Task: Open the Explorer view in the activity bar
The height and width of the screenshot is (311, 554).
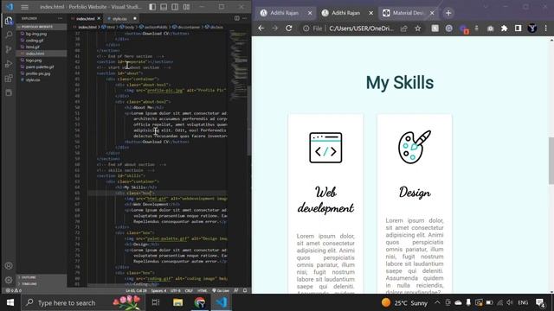Action: [9, 21]
